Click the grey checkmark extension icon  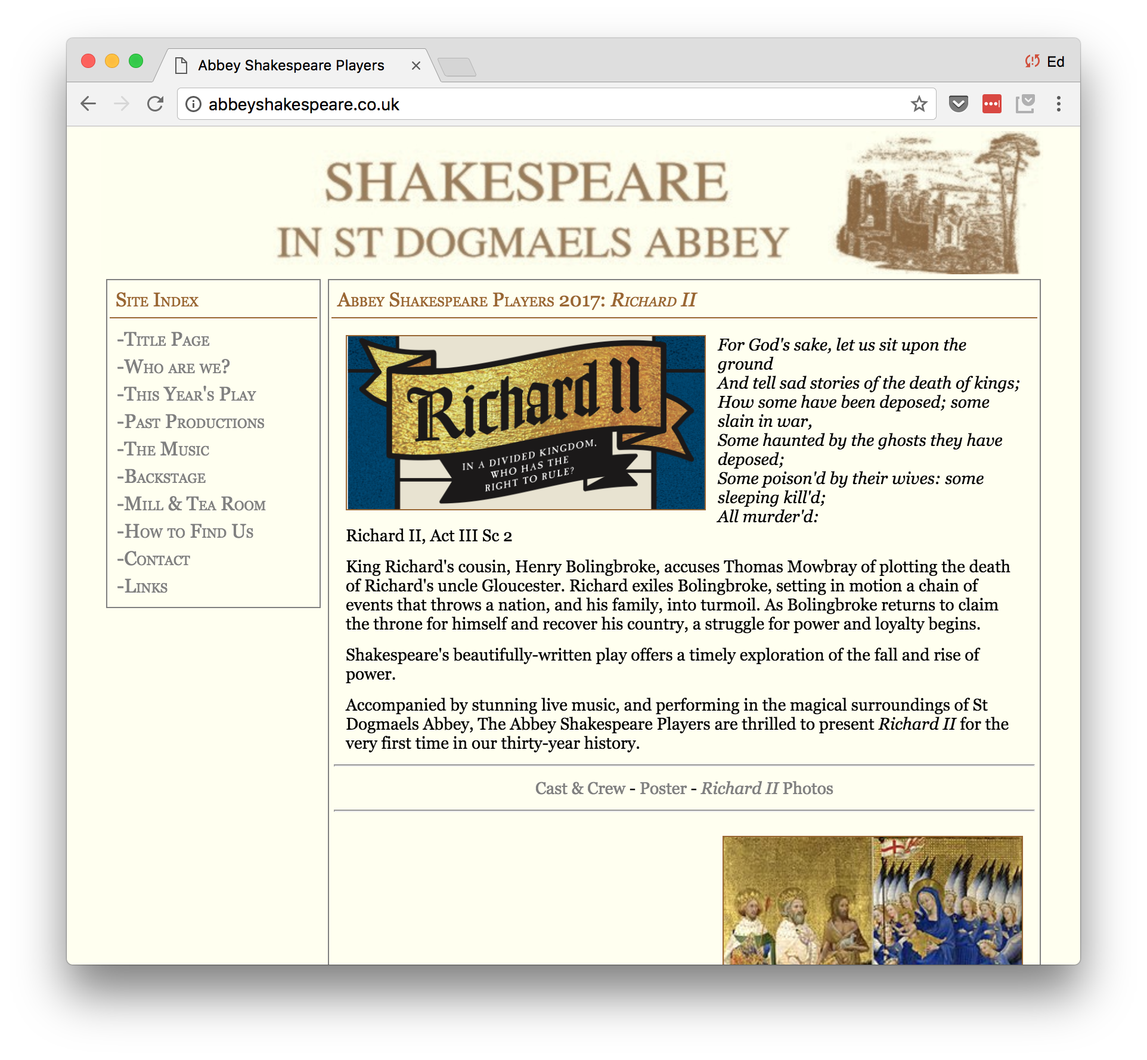click(x=1025, y=104)
